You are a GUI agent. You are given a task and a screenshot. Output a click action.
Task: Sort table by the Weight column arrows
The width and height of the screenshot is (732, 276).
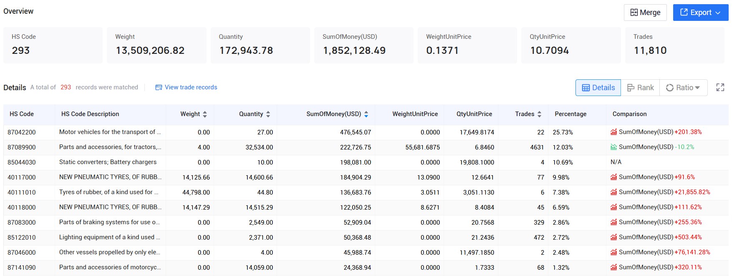205,114
